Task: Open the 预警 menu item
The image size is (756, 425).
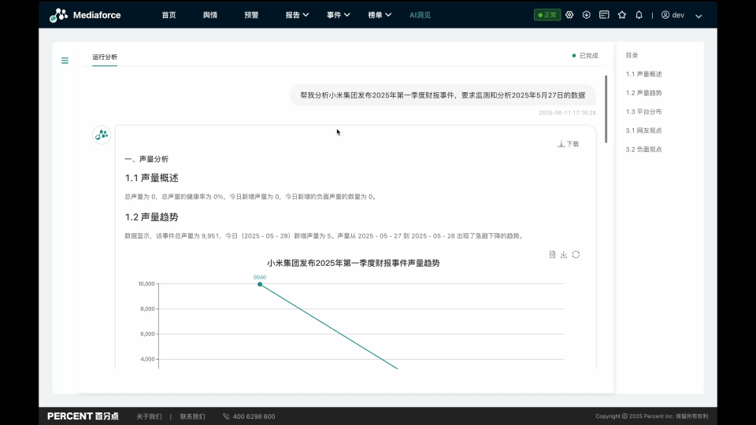Action: tap(251, 15)
